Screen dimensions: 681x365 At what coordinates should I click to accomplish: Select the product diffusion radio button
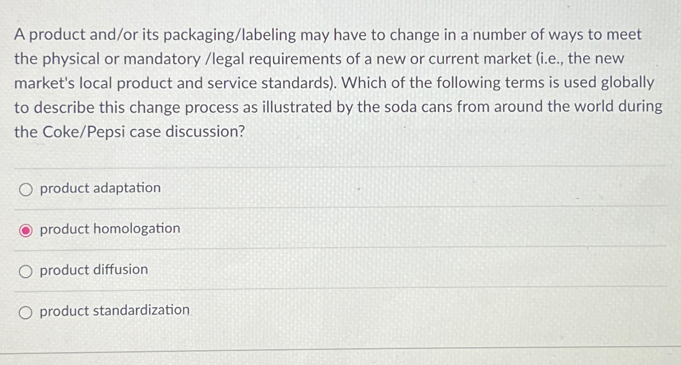tap(26, 270)
